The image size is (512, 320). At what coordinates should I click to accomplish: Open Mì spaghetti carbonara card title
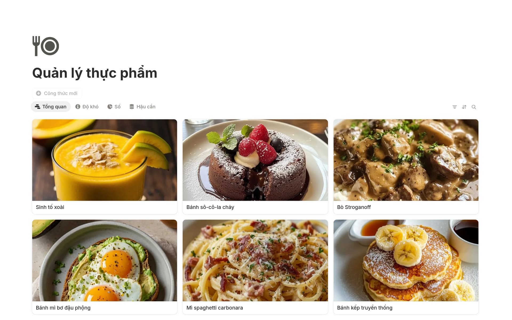tap(215, 308)
